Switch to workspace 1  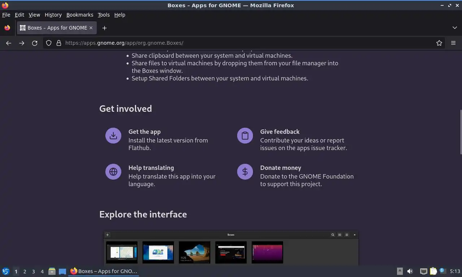tap(16, 271)
